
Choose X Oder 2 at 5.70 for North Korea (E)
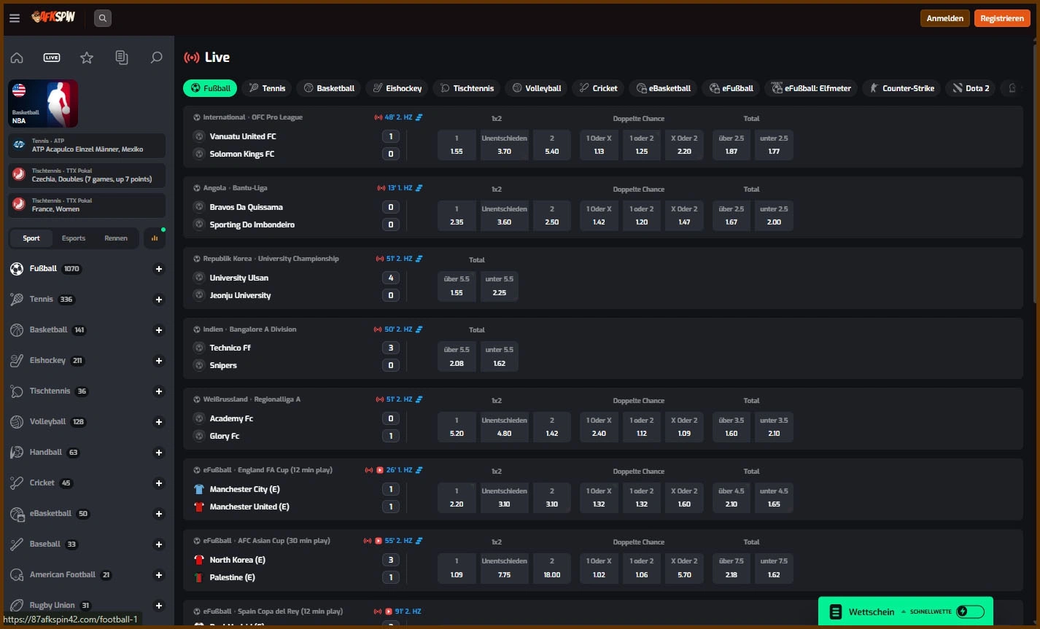684,568
